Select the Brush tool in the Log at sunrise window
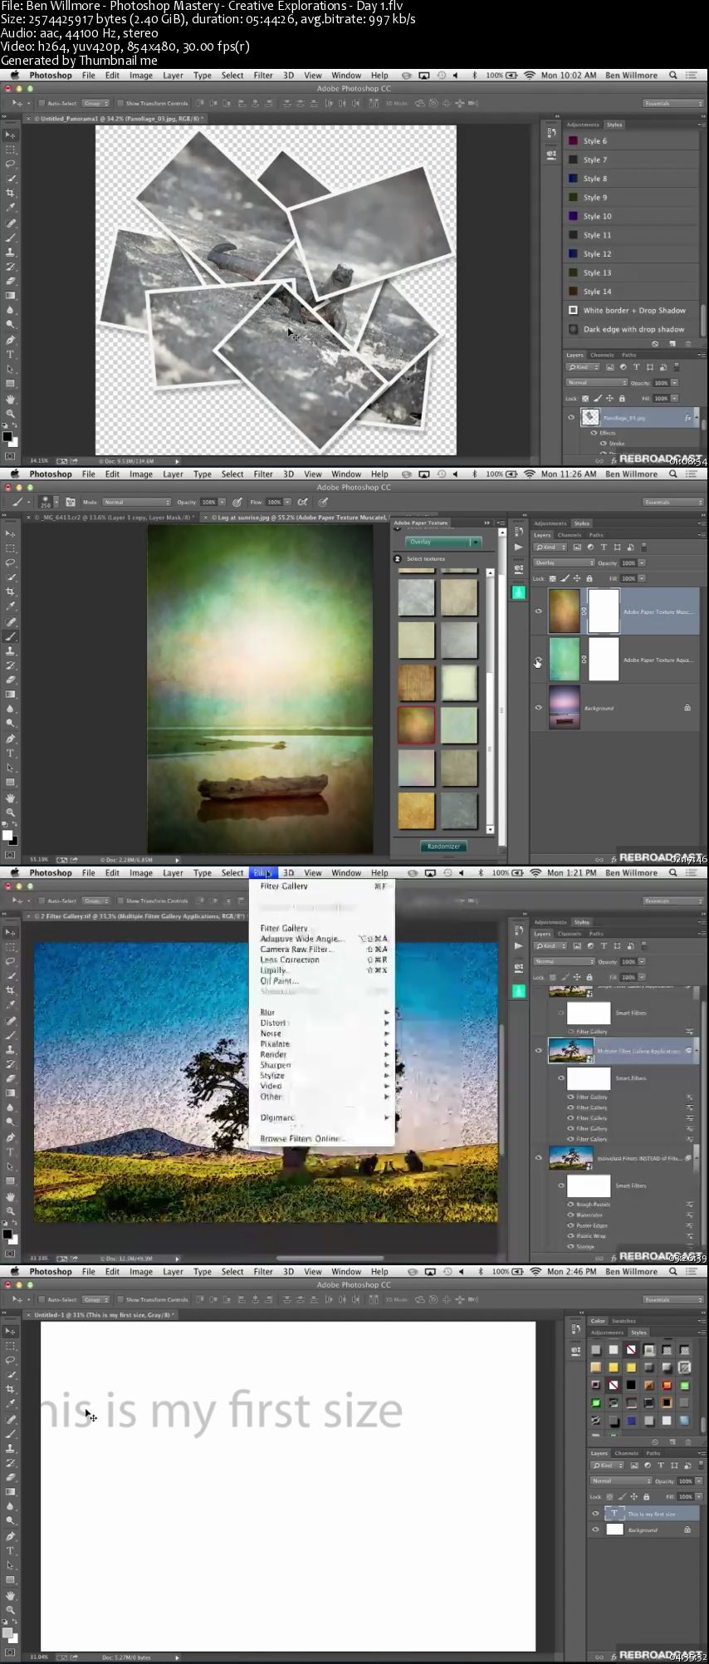This screenshot has height=1664, width=709. click(x=11, y=636)
